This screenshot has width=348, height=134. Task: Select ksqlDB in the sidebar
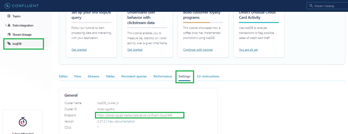tap(17, 44)
